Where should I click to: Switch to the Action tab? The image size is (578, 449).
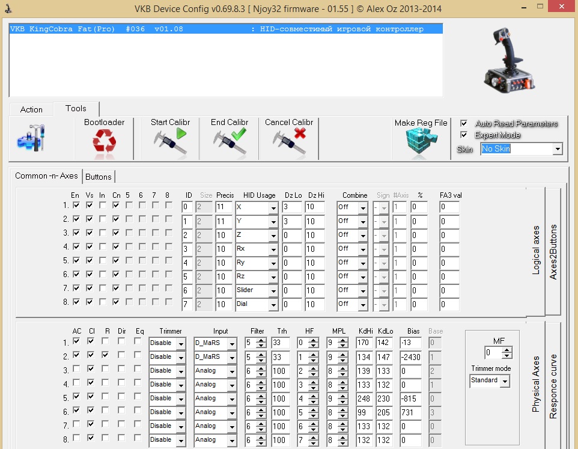[x=31, y=109]
